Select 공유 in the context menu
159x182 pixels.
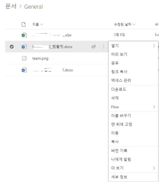(133, 63)
